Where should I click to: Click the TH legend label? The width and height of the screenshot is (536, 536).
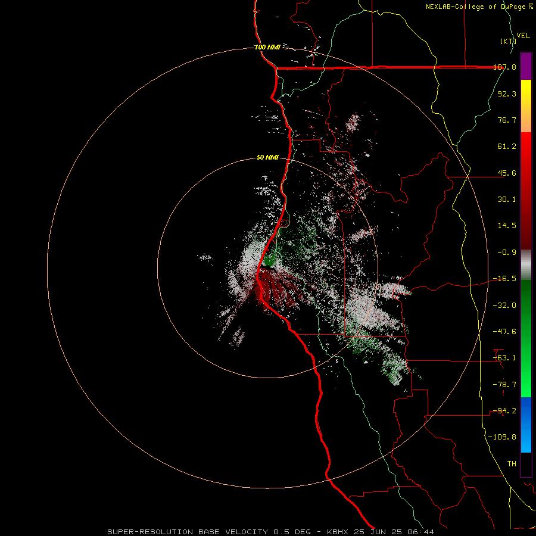[x=512, y=464]
